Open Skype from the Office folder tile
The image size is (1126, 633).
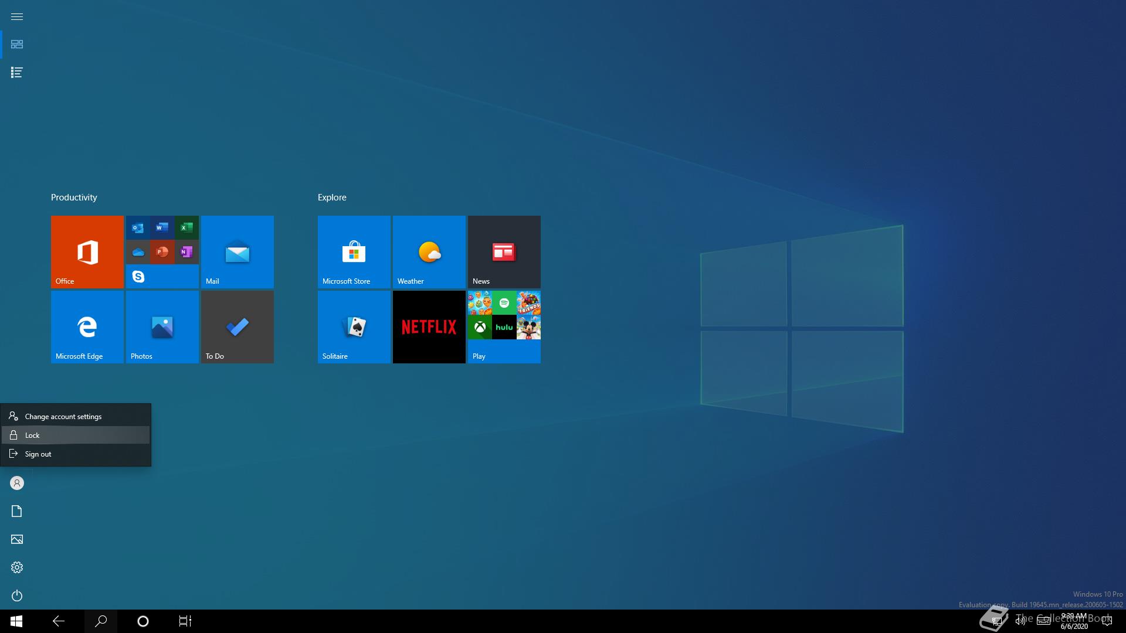coord(138,276)
